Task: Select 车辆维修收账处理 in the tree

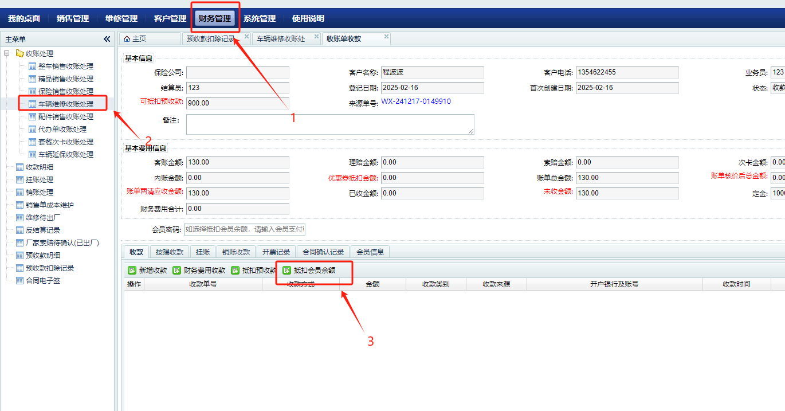Action: click(65, 104)
